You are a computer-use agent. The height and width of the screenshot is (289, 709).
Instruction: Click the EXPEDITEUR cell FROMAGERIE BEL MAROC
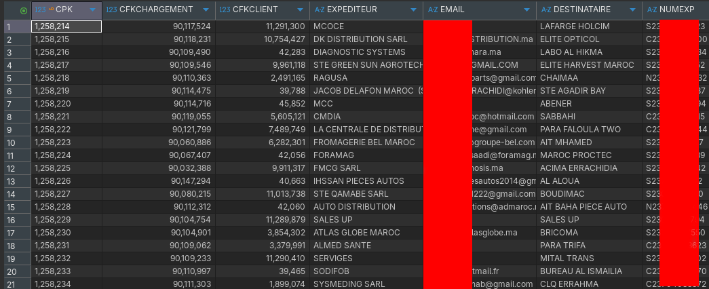(366, 142)
